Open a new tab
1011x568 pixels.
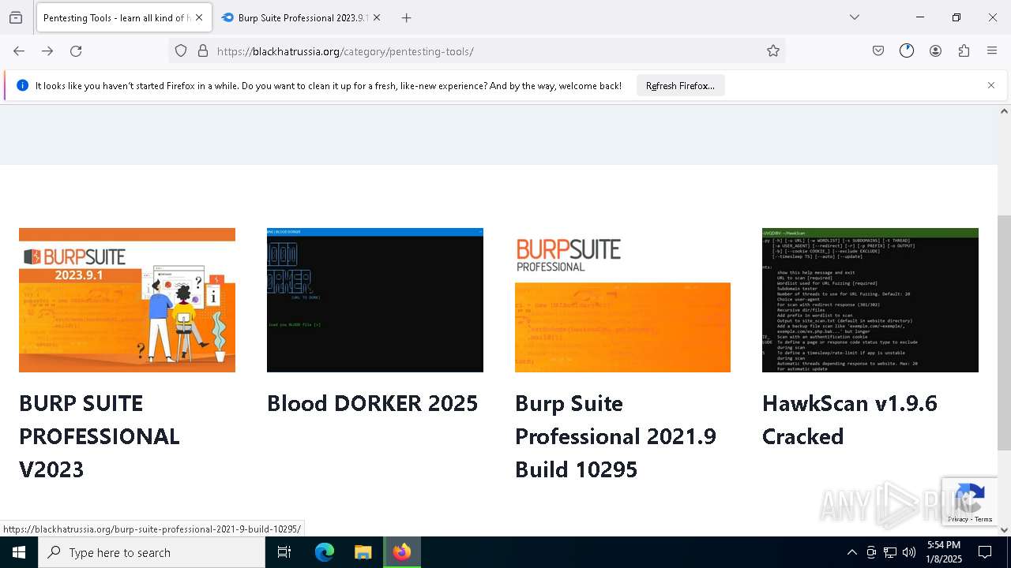click(406, 17)
